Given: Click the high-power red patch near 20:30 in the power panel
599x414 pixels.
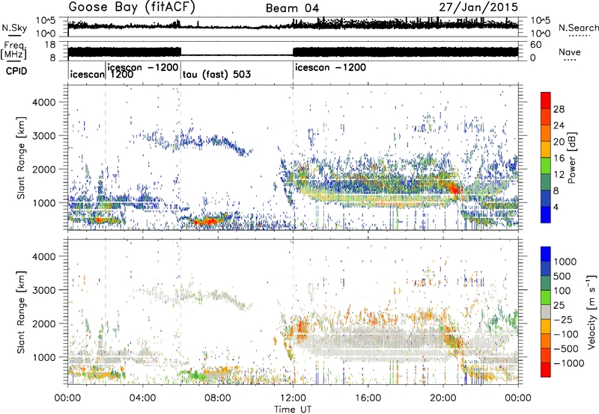Looking at the screenshot, I should point(454,188).
